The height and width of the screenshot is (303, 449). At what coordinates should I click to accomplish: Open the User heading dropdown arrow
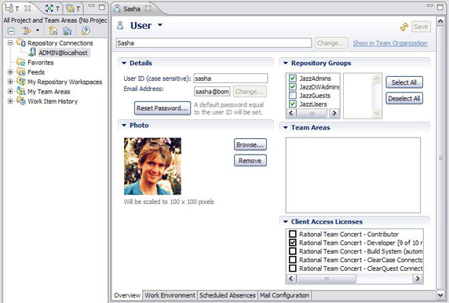(160, 25)
